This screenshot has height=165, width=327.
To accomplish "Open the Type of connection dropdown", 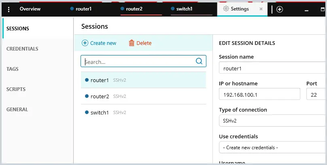I will click(x=273, y=121).
